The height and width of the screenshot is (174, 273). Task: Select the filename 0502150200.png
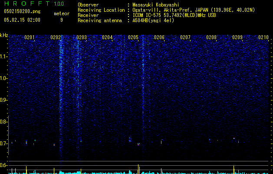tap(22, 11)
